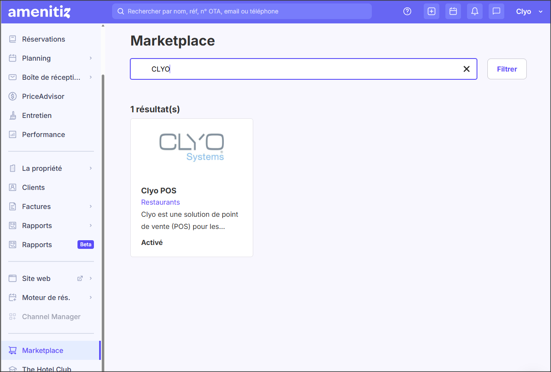
Task: Click the Clyo POS description text
Action: [190, 220]
